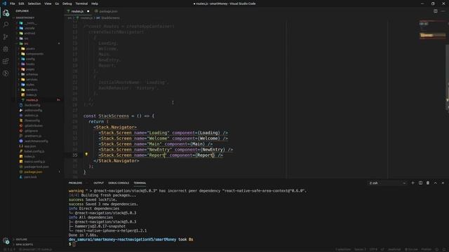
Task: Click the split editor right icon
Action: coord(435,11)
